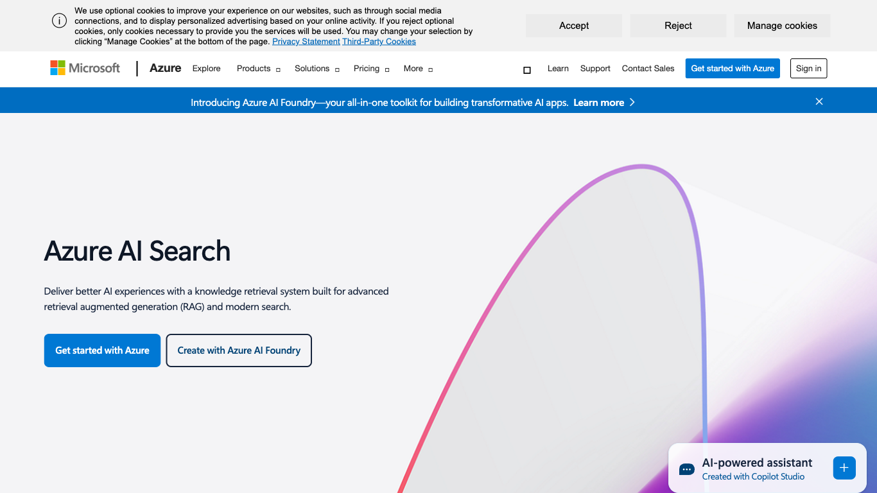Click the Sign in button
The image size is (877, 493).
(x=808, y=69)
